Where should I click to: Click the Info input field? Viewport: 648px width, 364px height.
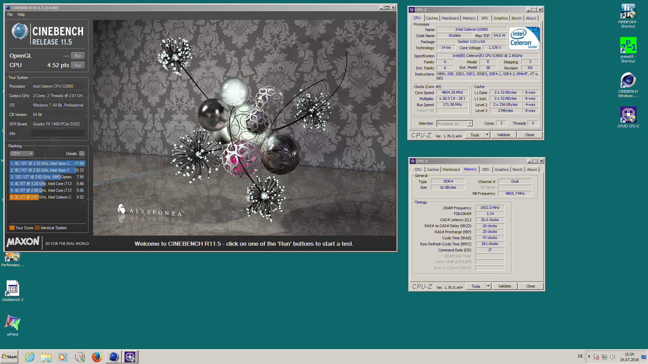[x=58, y=133]
